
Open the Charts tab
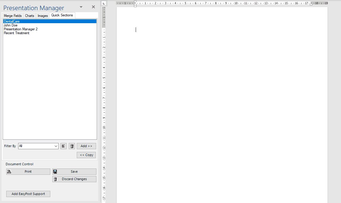click(x=29, y=15)
